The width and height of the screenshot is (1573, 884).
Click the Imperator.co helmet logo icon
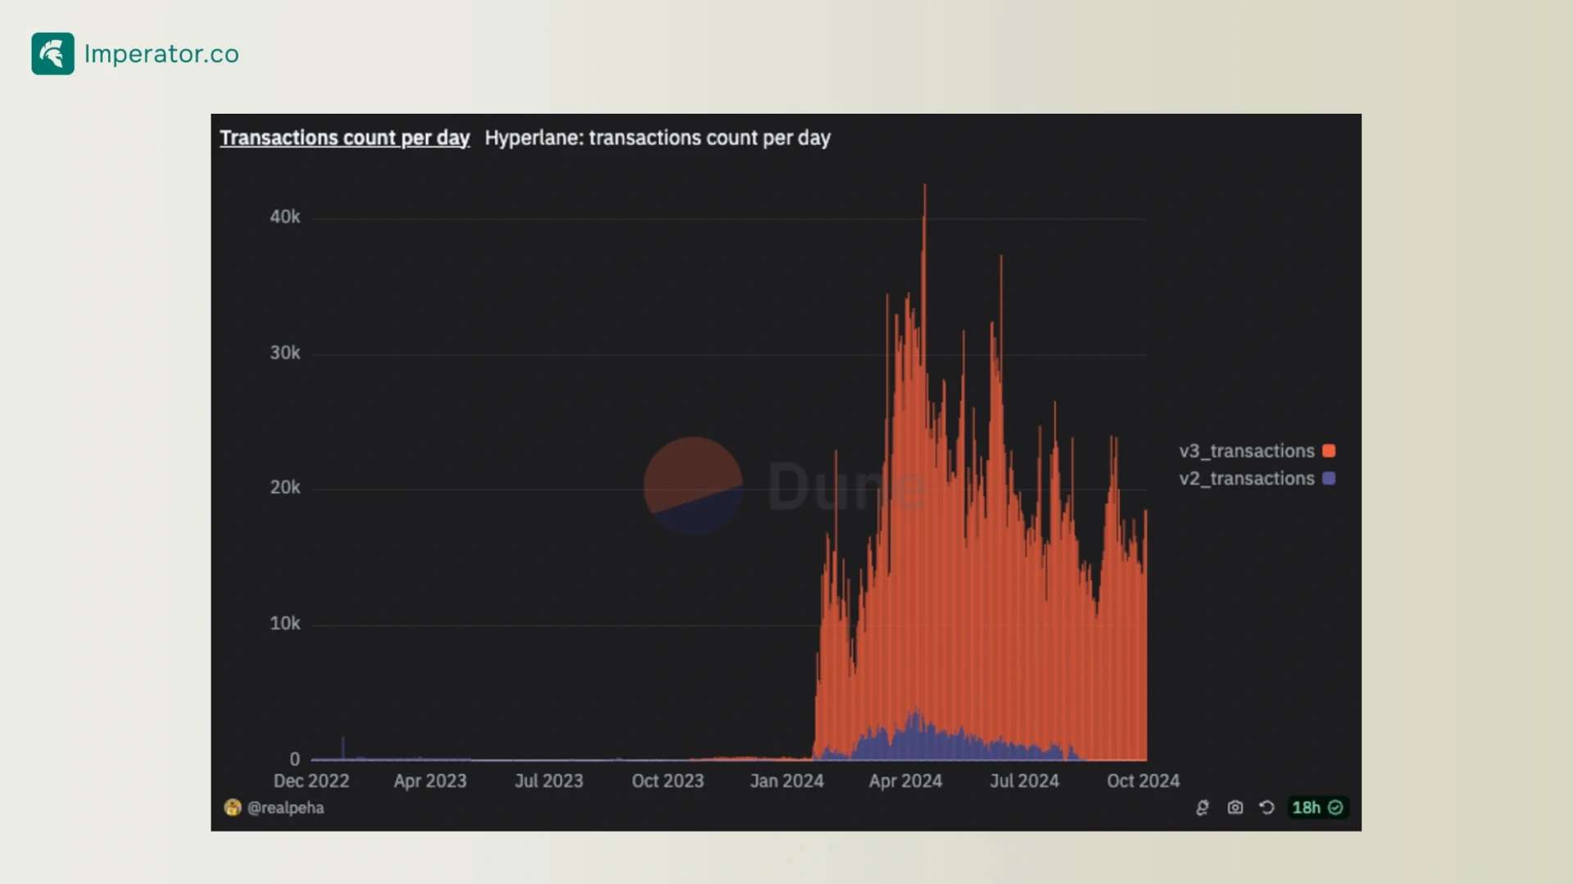tap(53, 54)
